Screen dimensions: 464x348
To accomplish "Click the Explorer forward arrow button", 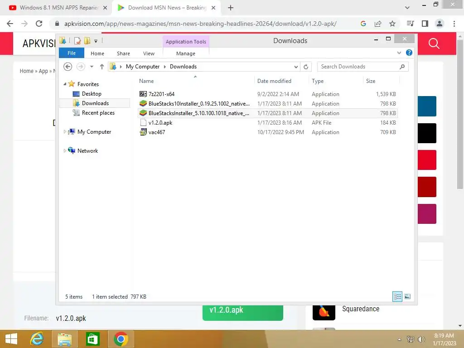I will [81, 67].
